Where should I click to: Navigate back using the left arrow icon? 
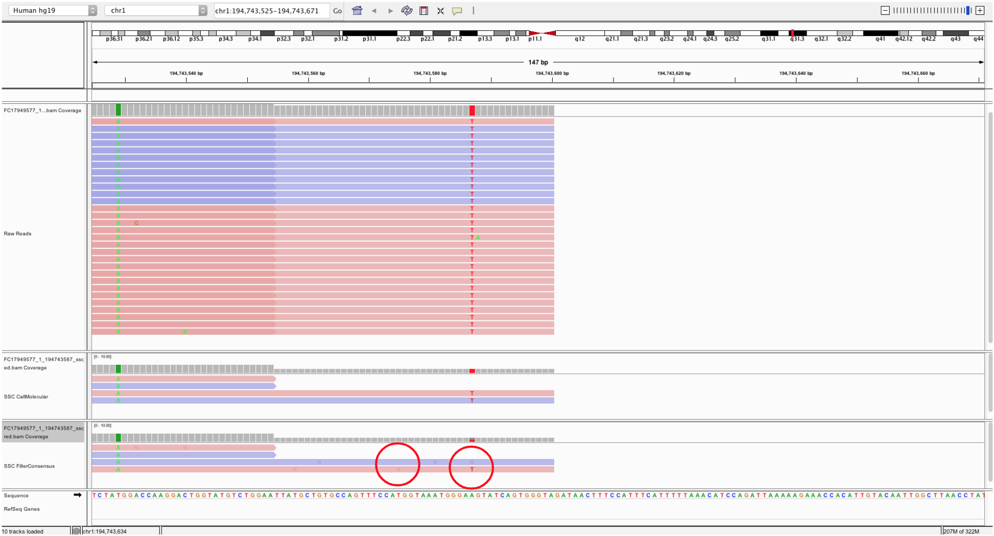point(375,10)
